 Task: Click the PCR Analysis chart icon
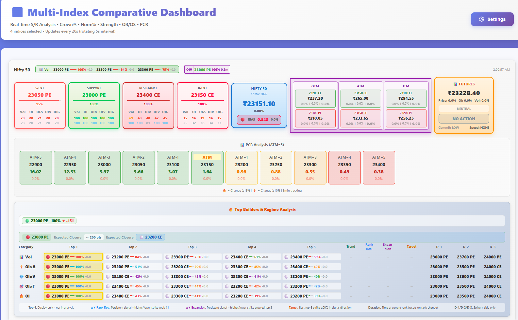tap(242, 145)
